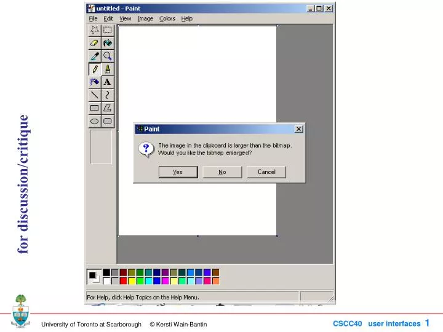The image size is (443, 332).
Task: Select the Free-Form Select tool
Action: [x=95, y=30]
